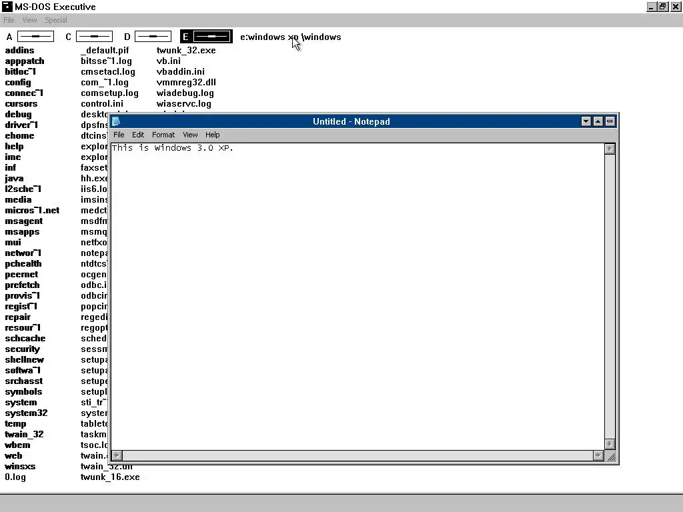Select the addins folder

pyautogui.click(x=19, y=51)
